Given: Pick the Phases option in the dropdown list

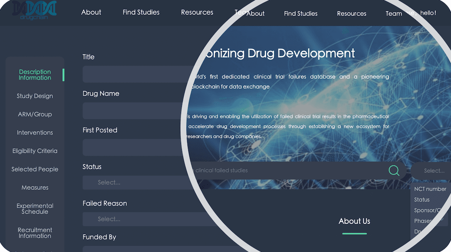Looking at the screenshot, I should tap(423, 221).
